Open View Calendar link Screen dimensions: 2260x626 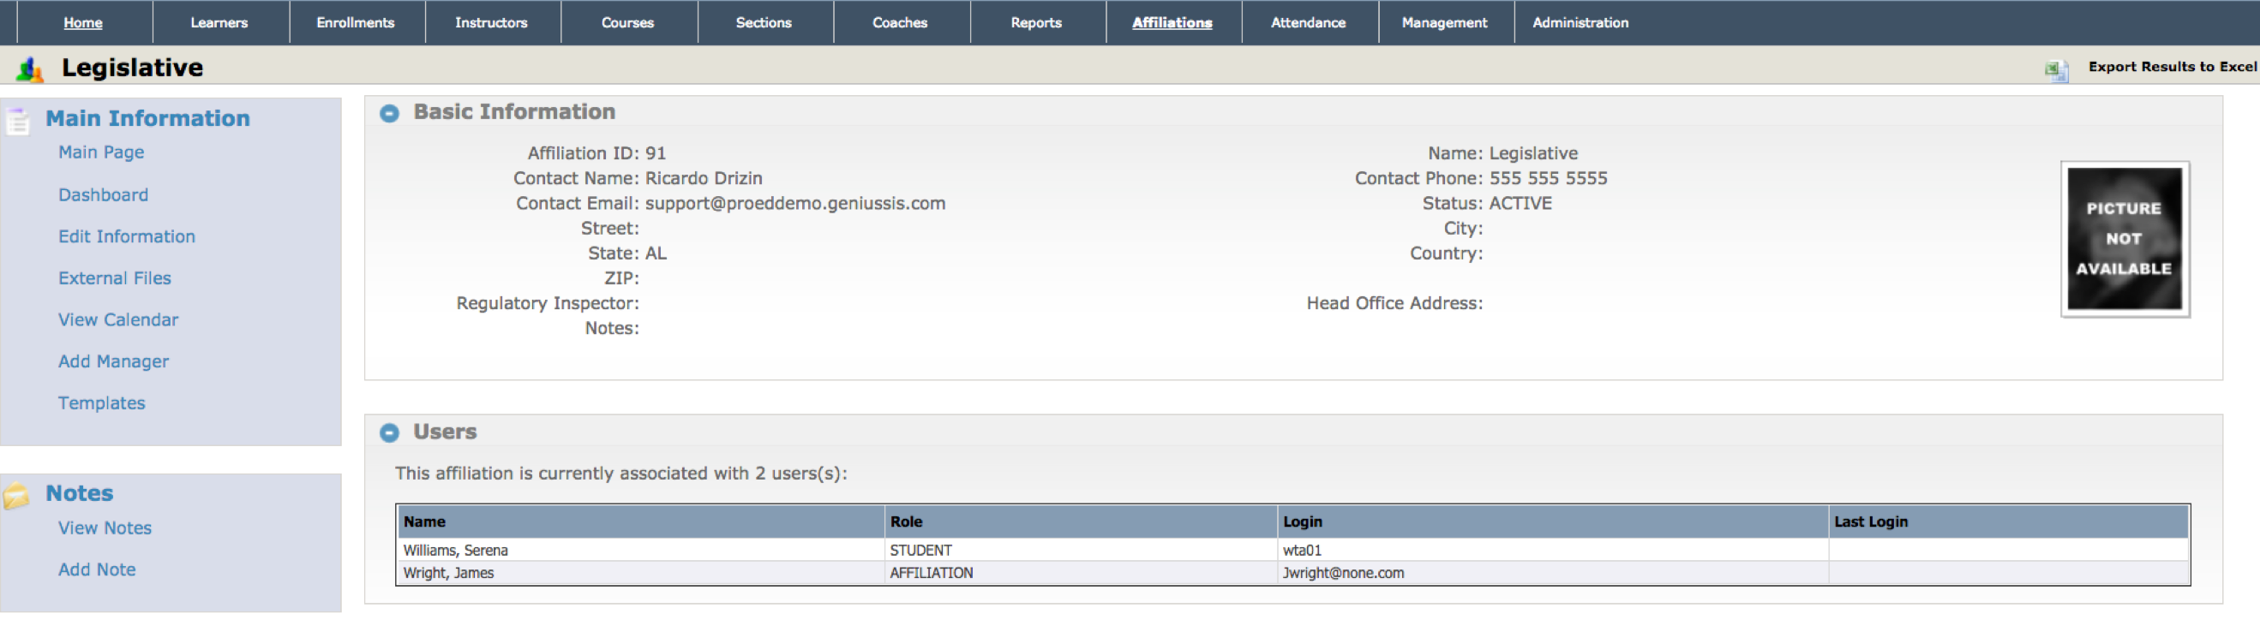pos(118,320)
